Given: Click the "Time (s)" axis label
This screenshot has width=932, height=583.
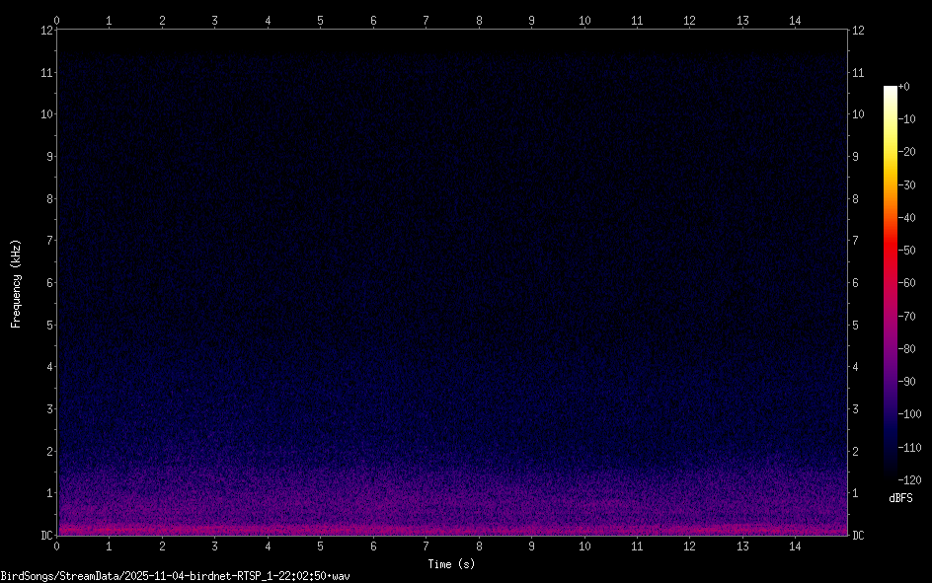Looking at the screenshot, I should click(x=450, y=564).
